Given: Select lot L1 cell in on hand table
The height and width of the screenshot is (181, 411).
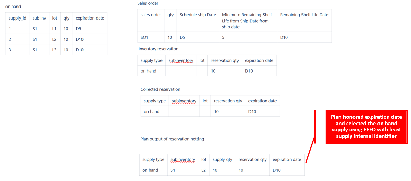Looking at the screenshot, I should coord(54,29).
